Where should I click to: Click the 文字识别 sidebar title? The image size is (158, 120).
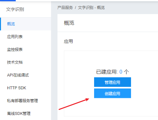pyautogui.click(x=15, y=9)
